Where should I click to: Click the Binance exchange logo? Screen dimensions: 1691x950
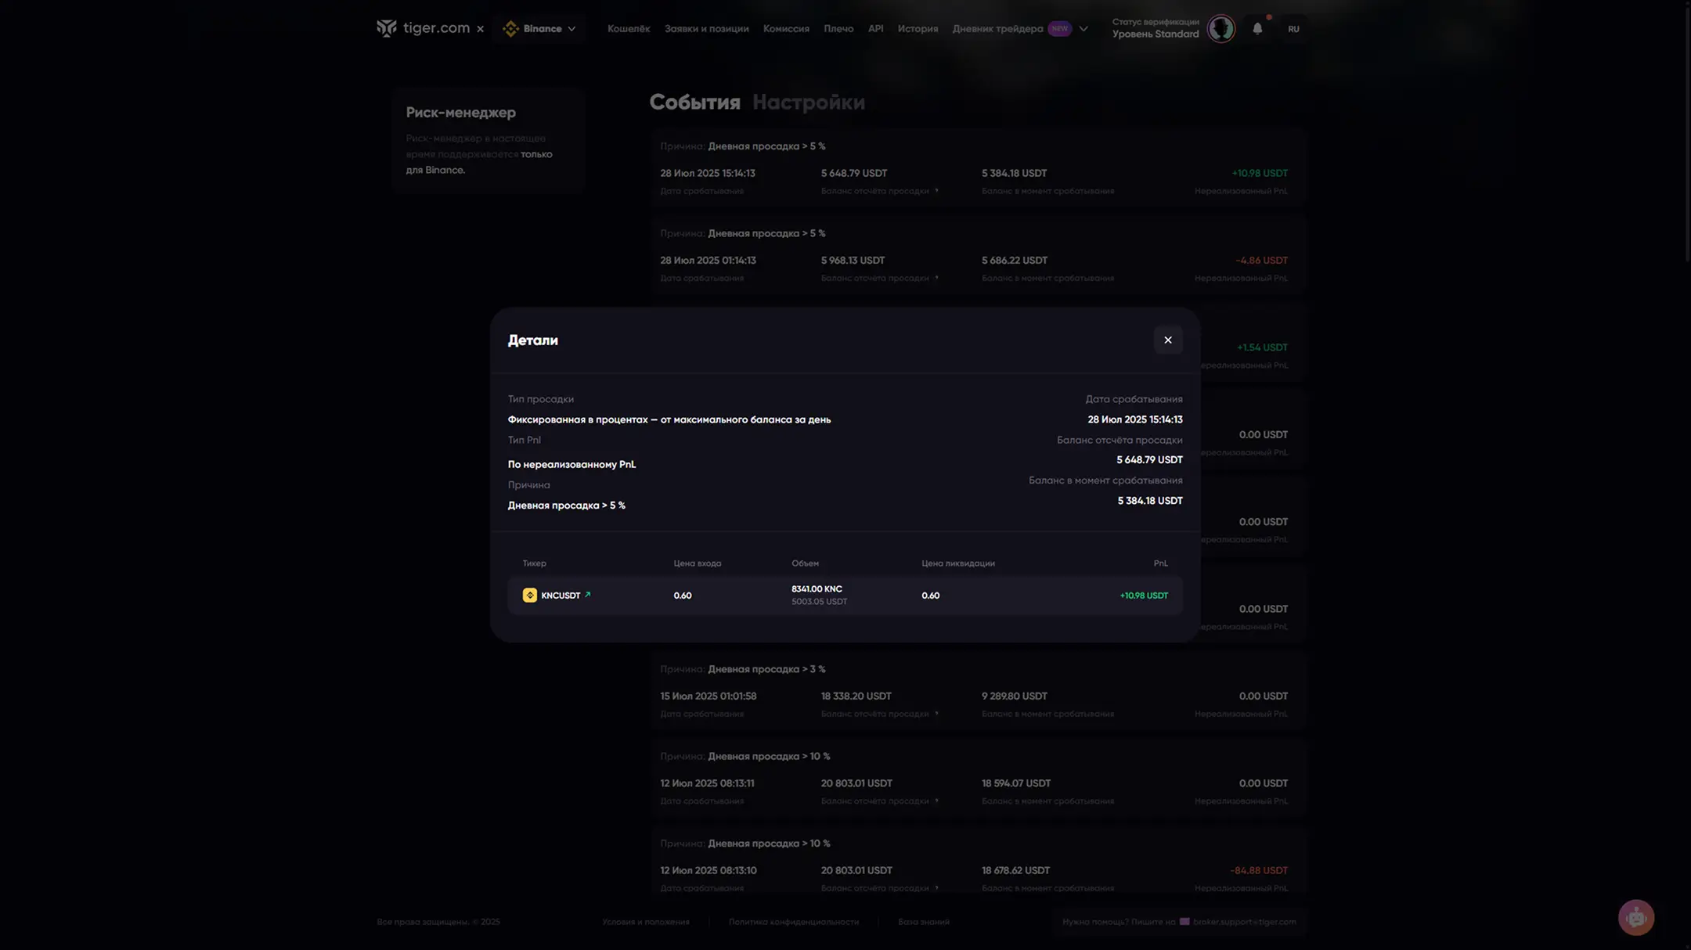511,29
